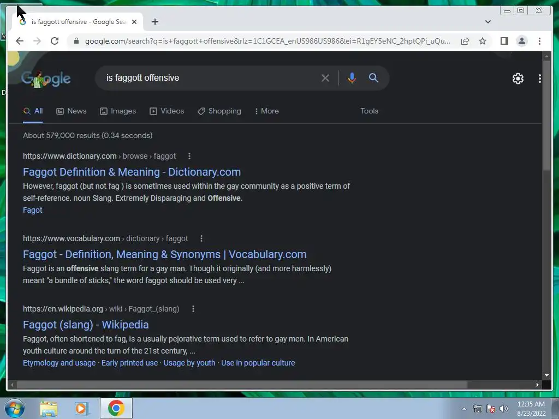Viewport: 559px width, 419px height.
Task: Click the en.wikipedia.org URL breadcrumb
Action: 101,309
